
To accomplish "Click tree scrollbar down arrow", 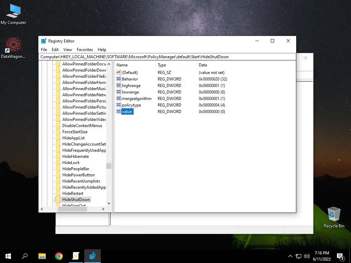I will (109, 203).
